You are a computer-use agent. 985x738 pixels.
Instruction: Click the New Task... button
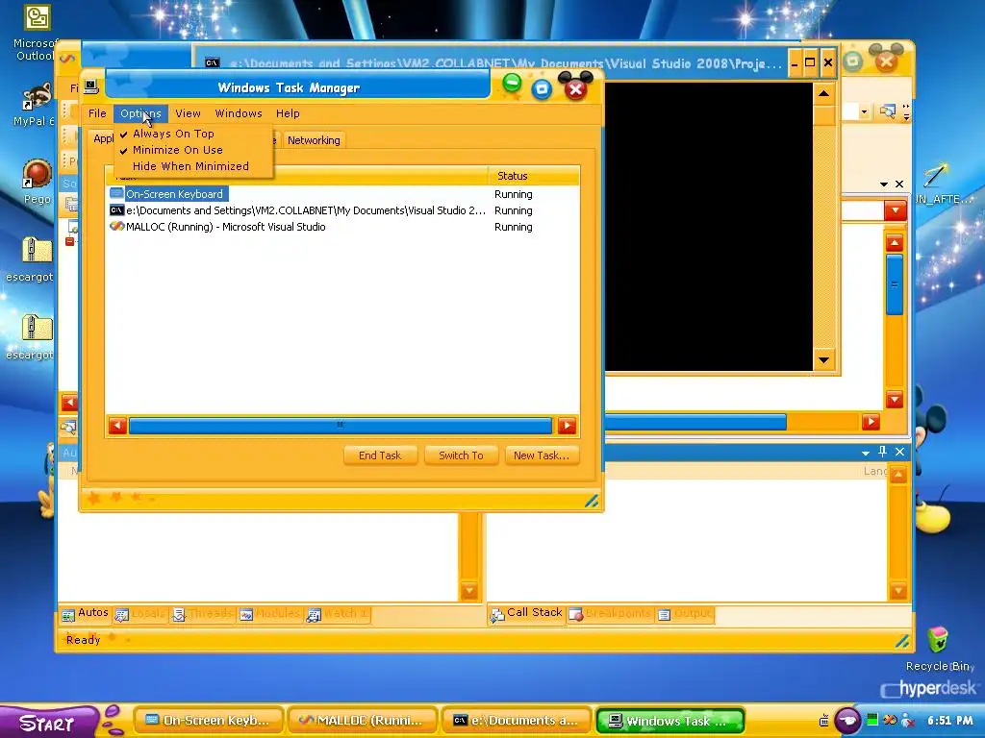click(542, 455)
